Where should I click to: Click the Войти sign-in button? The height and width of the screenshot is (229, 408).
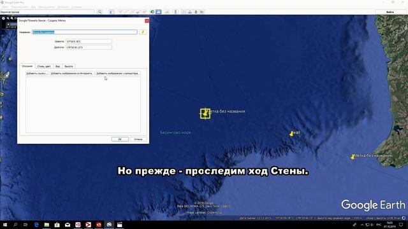pos(390,12)
